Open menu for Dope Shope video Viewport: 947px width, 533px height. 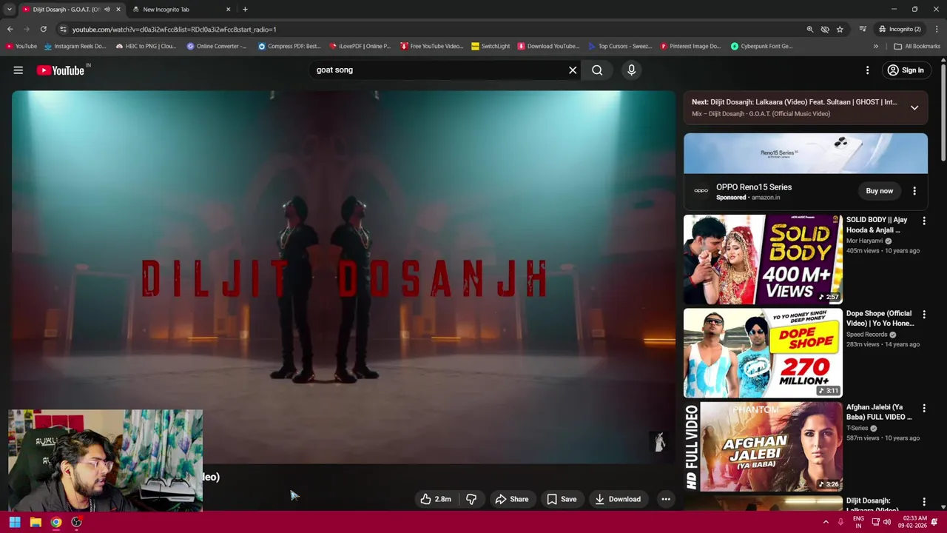point(923,315)
